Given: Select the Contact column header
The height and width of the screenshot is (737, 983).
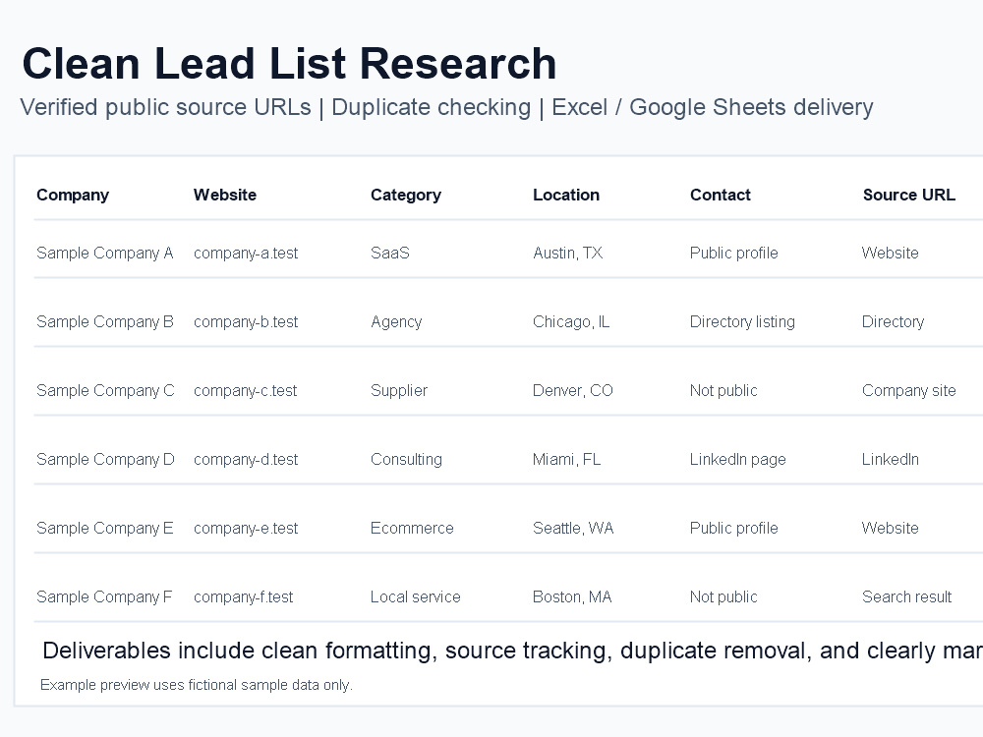Looking at the screenshot, I should point(721,195).
